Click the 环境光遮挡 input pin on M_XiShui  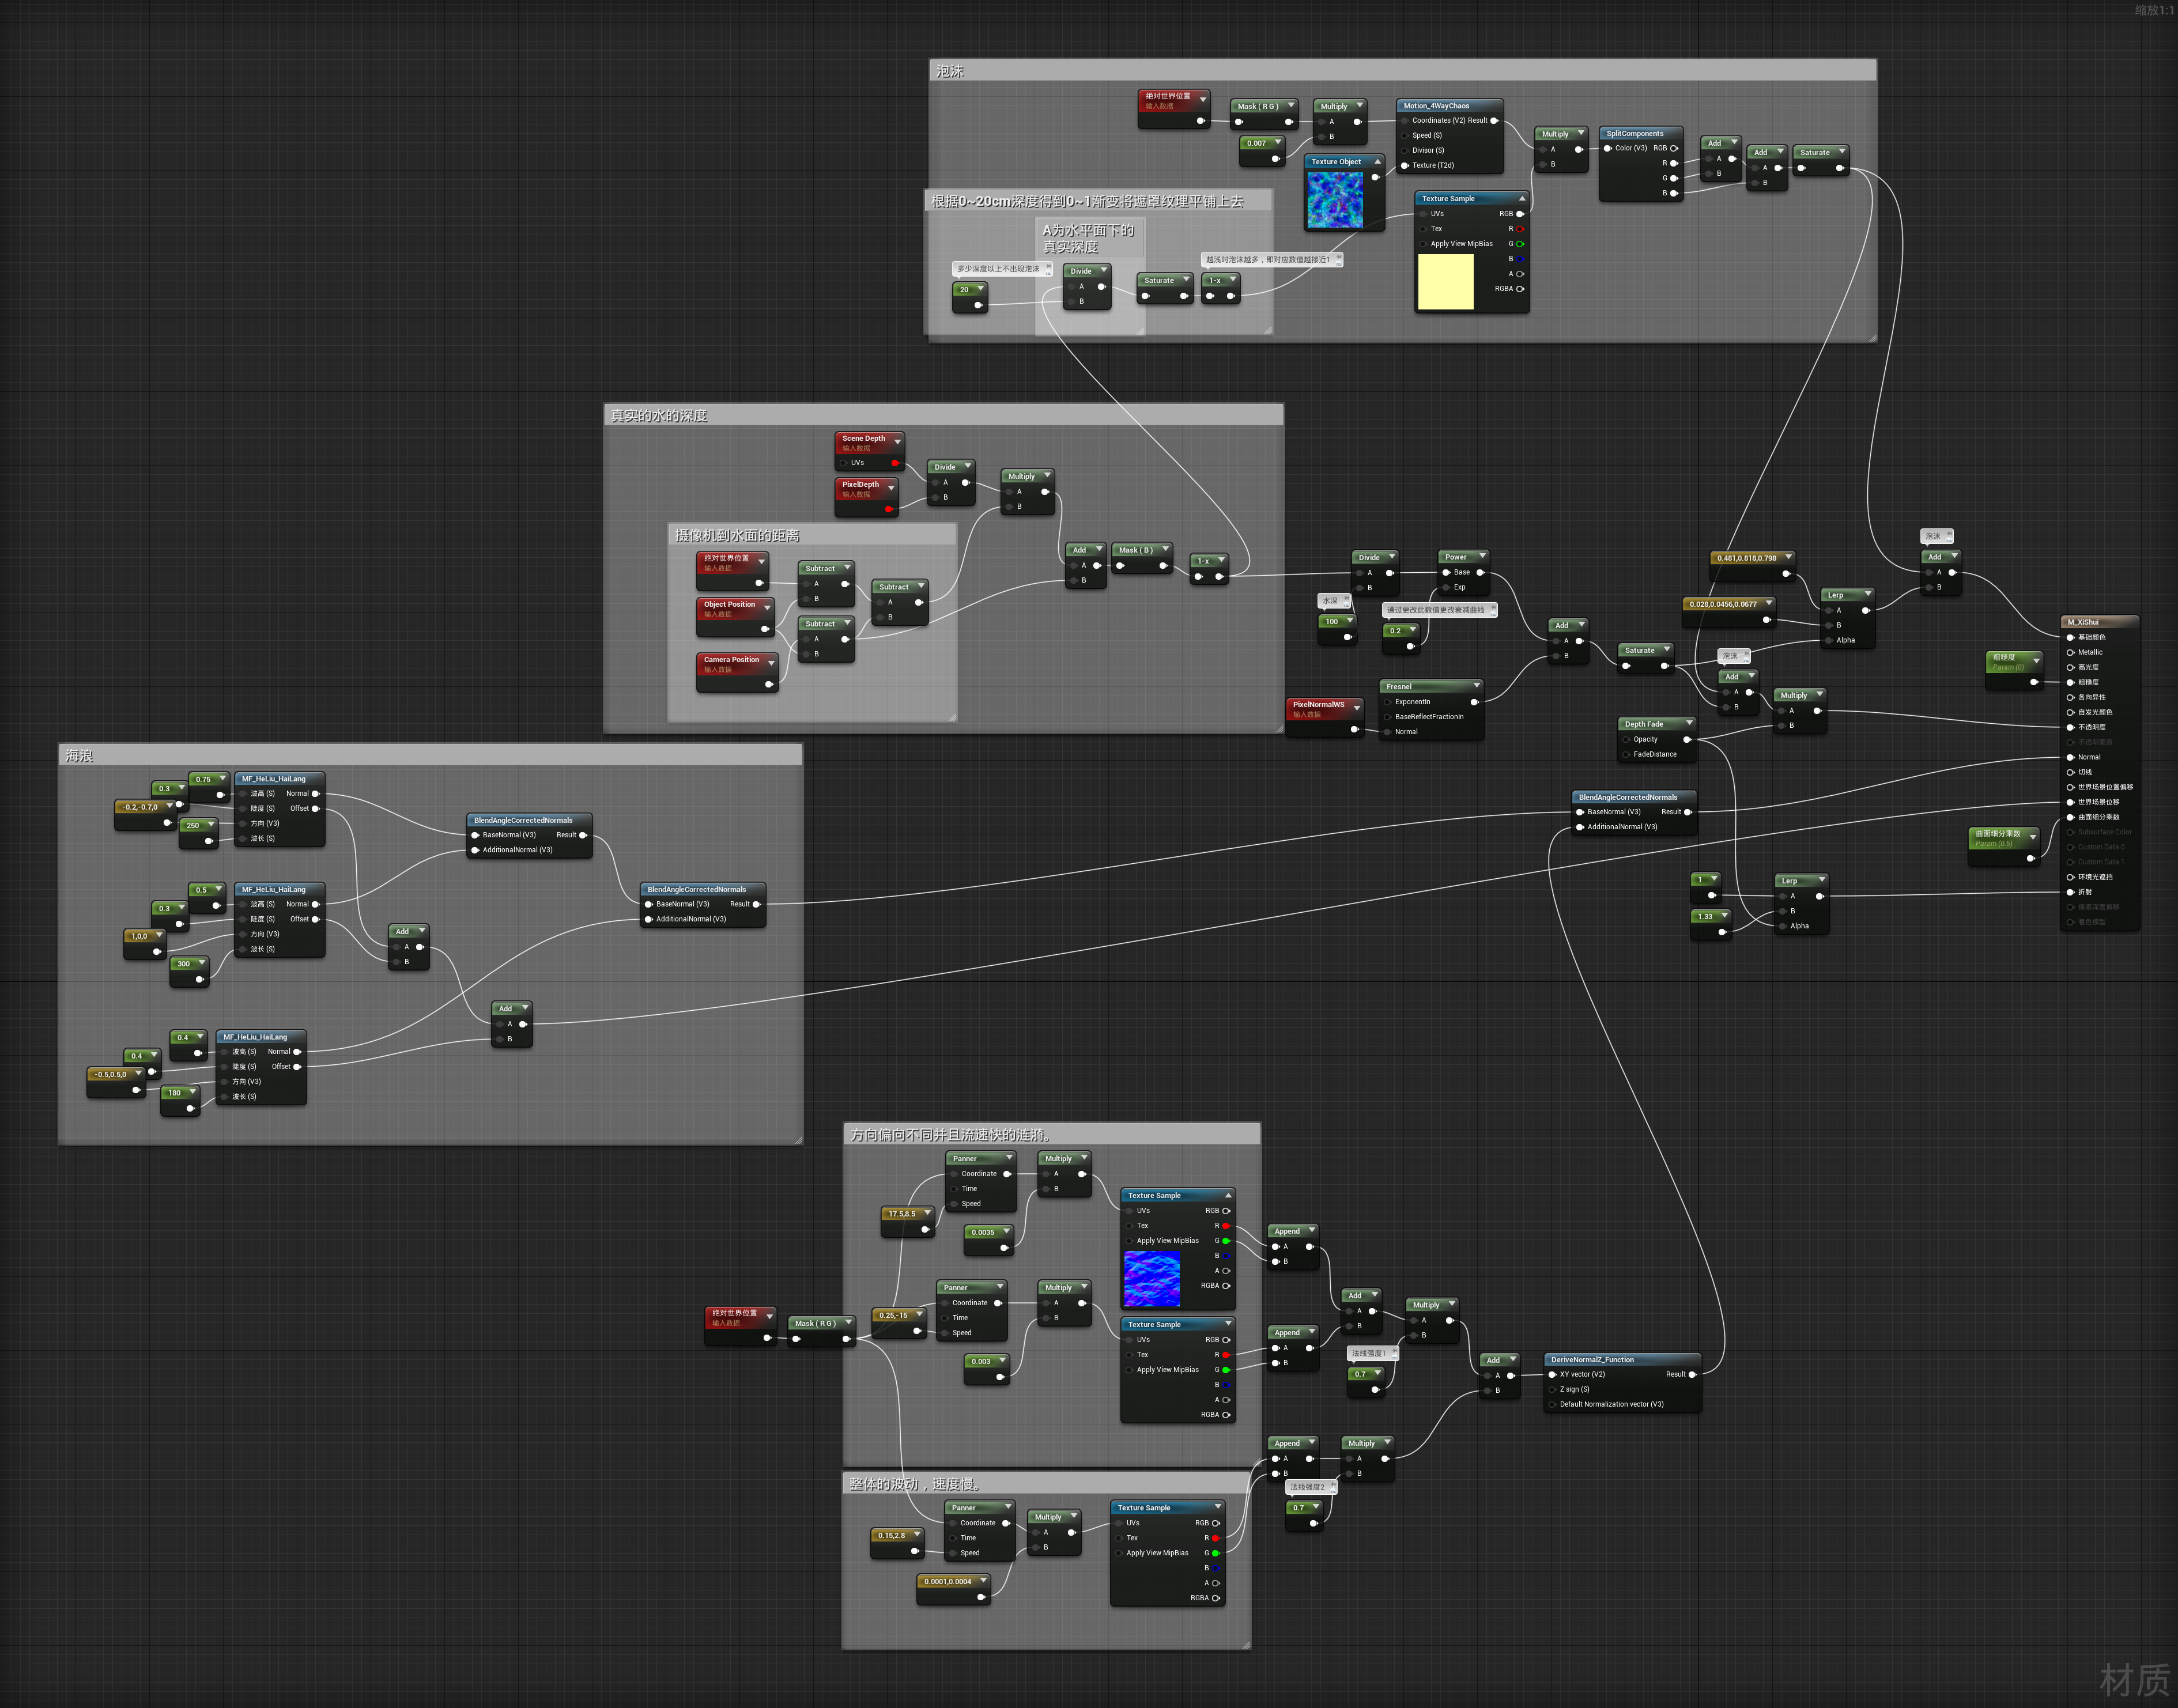tap(2070, 877)
